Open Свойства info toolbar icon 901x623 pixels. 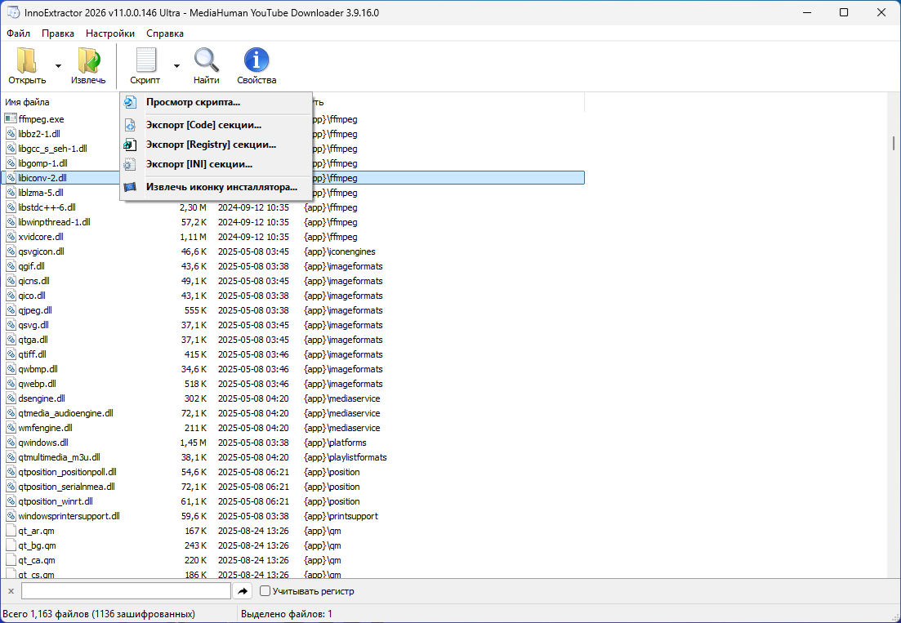click(256, 60)
